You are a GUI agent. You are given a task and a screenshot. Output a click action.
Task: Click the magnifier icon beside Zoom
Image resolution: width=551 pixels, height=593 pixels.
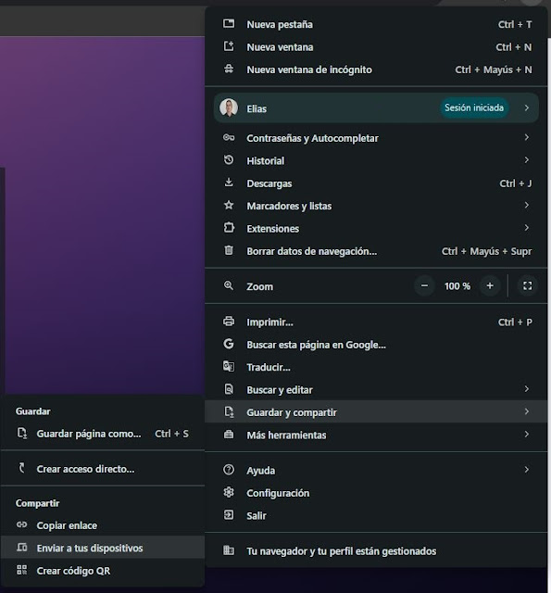click(229, 285)
